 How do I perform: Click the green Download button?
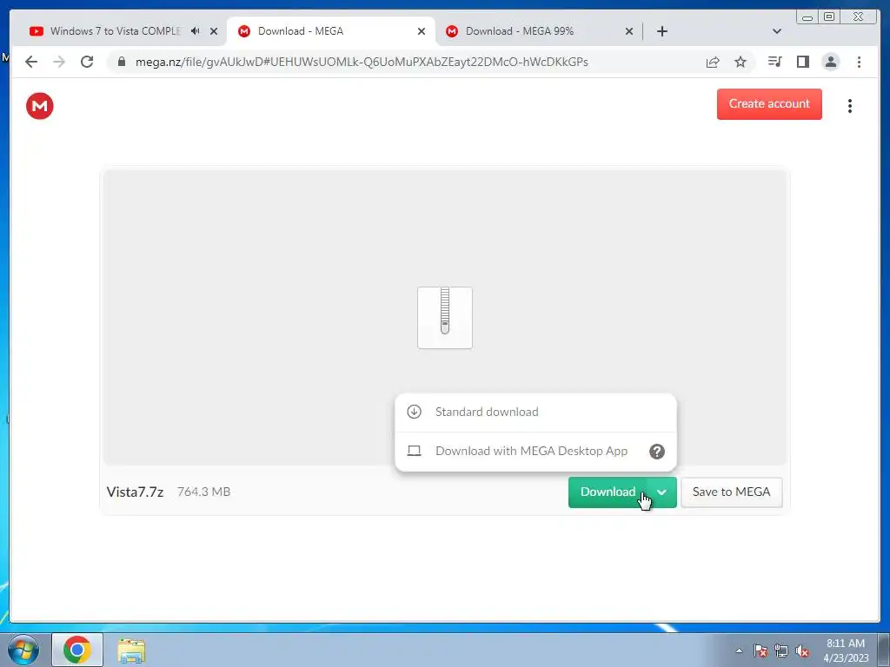608,492
